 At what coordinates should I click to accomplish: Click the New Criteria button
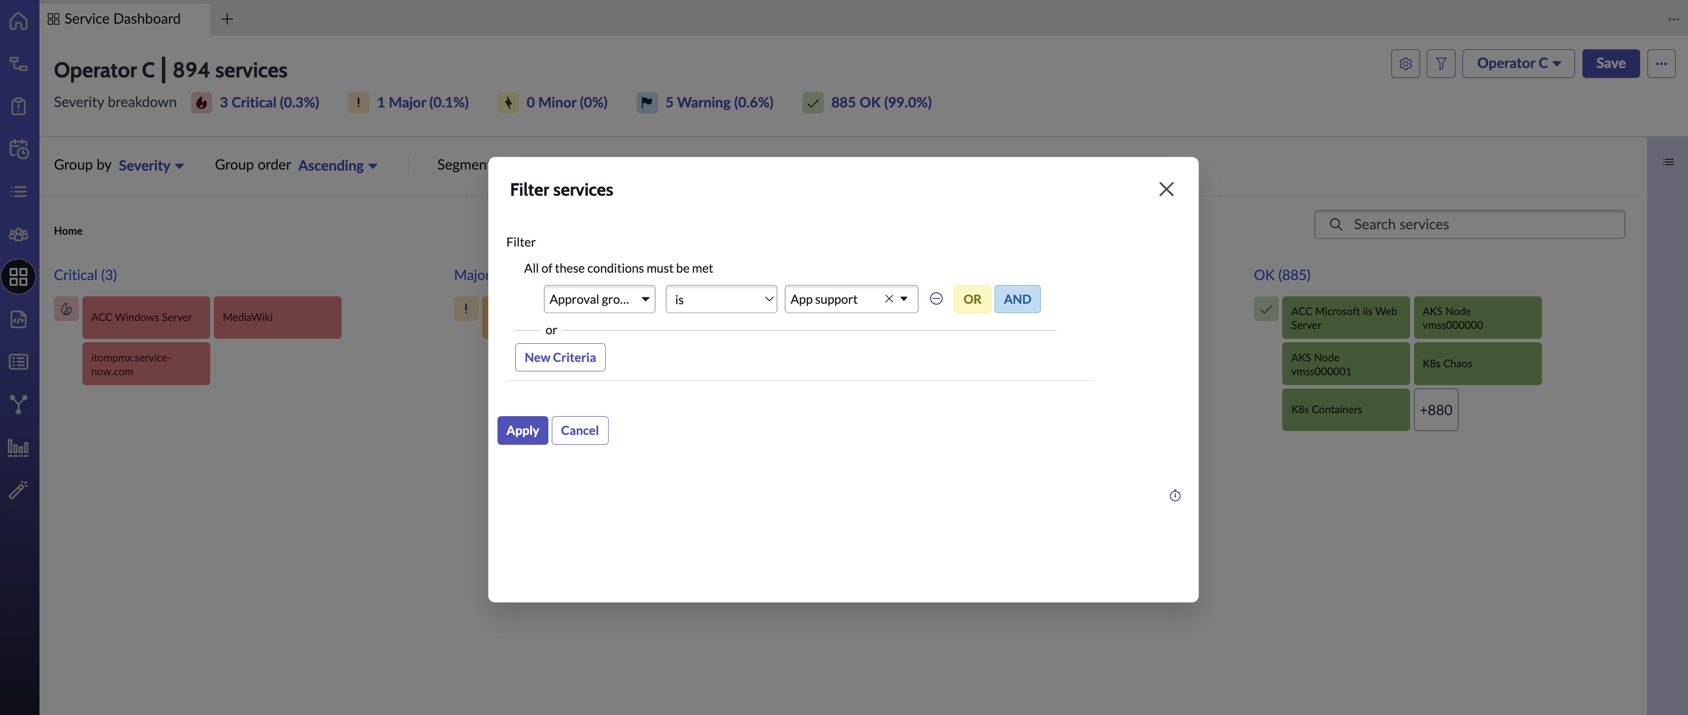click(560, 357)
